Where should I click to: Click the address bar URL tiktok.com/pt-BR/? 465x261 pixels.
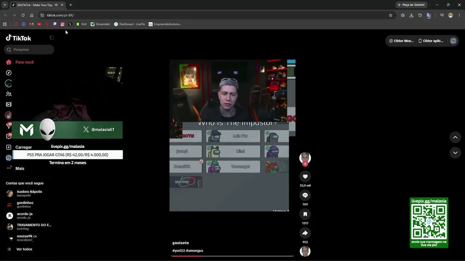(60, 15)
